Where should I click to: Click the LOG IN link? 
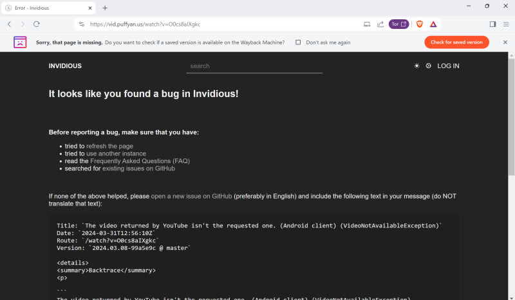448,66
